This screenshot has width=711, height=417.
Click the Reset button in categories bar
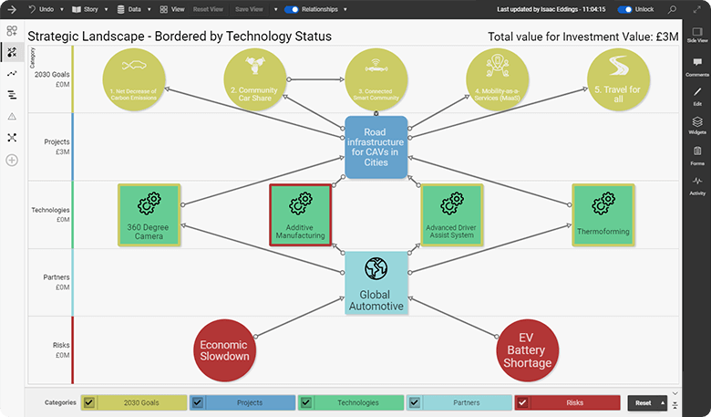point(644,402)
